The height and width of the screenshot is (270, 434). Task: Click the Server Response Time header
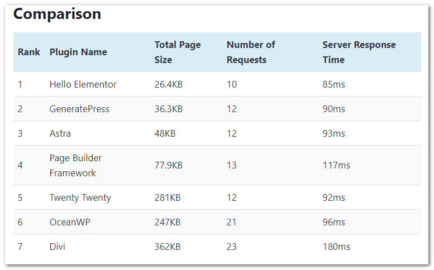tap(359, 52)
